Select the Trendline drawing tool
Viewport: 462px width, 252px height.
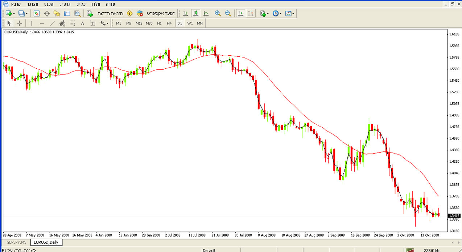pos(52,23)
